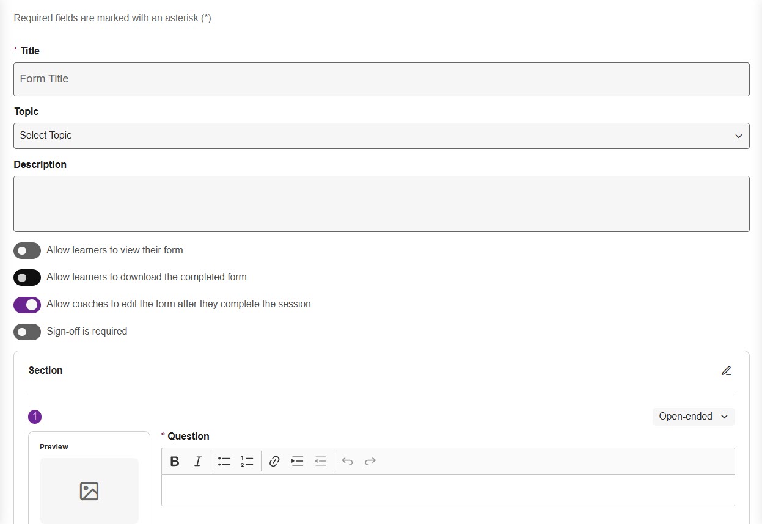Viewport: 762px width, 524px height.
Task: Decrease indent in question editor
Action: coord(321,461)
